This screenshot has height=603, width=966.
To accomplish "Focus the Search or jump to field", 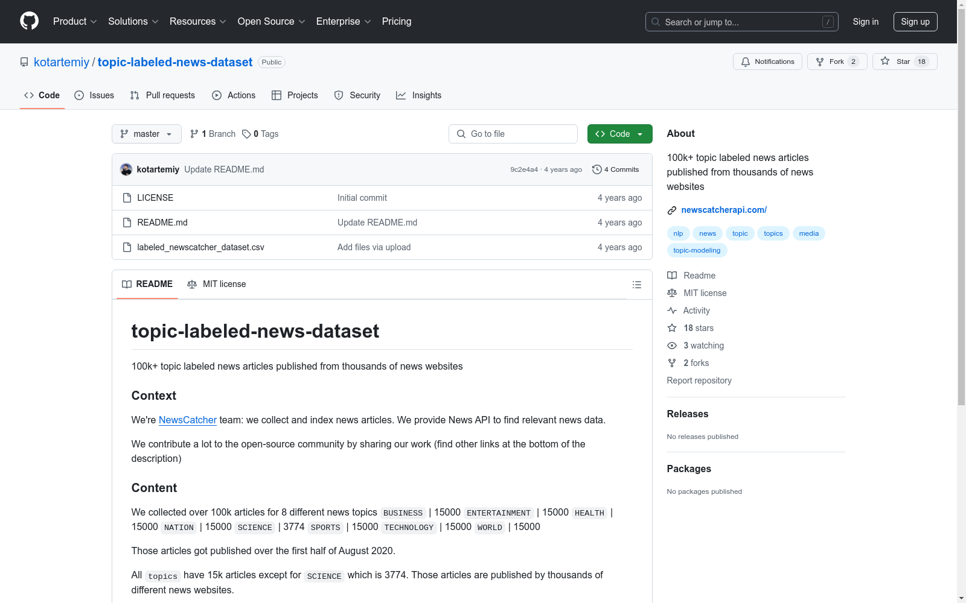I will pos(742,22).
